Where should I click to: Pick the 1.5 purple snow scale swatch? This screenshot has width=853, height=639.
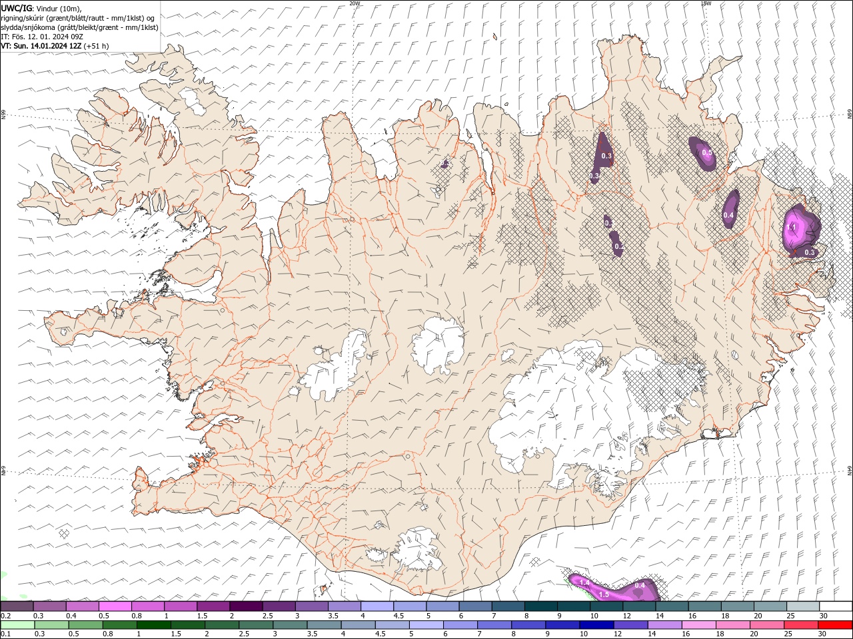[x=213, y=606]
